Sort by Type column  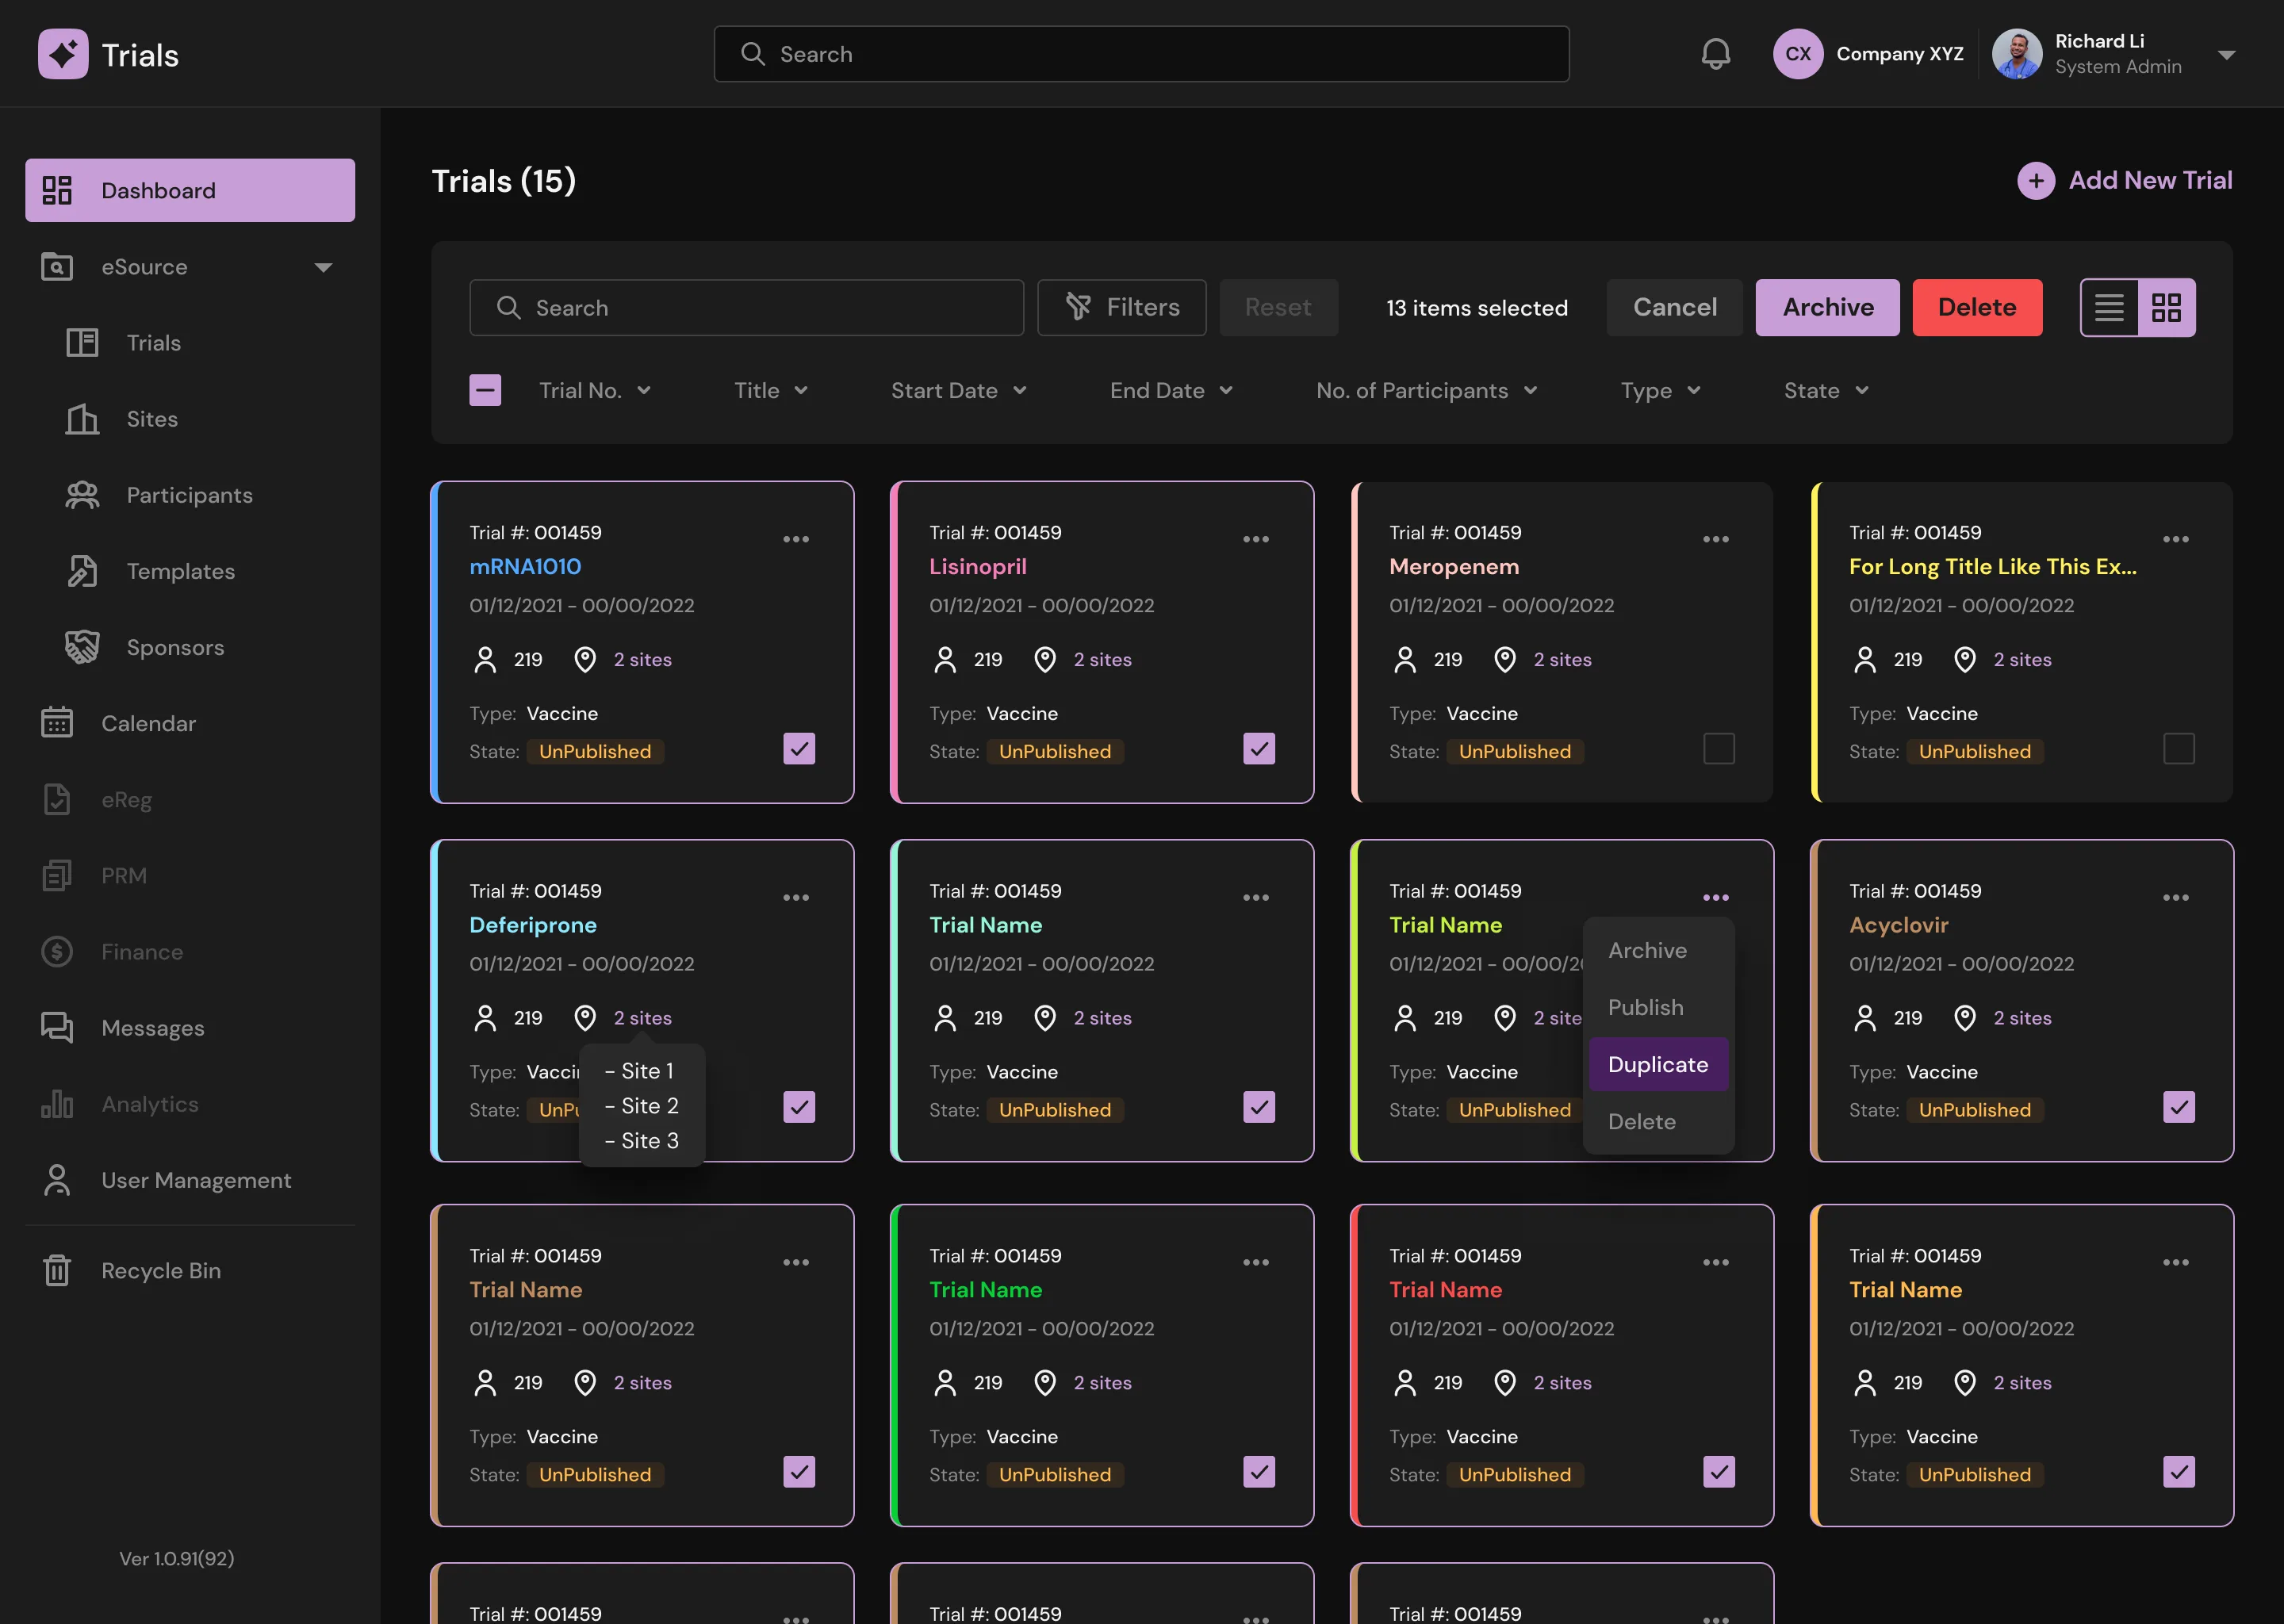pyautogui.click(x=1660, y=391)
